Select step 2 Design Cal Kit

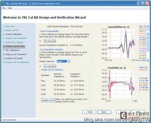pyautogui.click(x=10, y=30)
